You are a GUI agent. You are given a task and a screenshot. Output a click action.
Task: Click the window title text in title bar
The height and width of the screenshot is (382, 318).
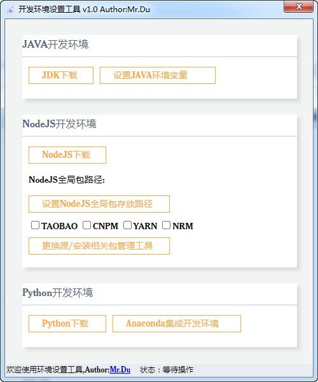point(84,10)
